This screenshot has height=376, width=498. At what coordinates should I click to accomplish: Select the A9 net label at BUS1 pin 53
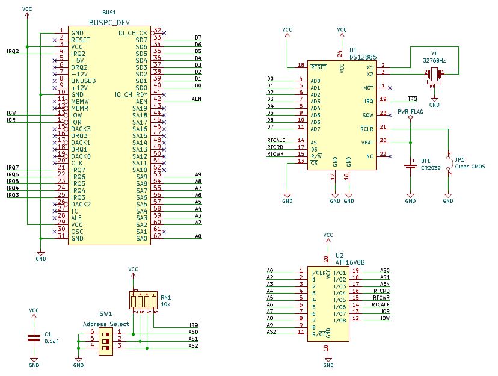pyautogui.click(x=198, y=174)
